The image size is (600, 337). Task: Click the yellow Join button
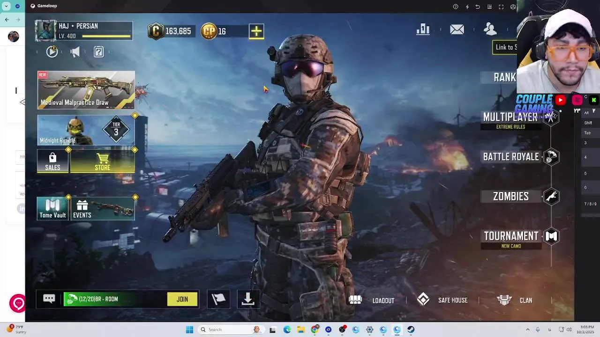pyautogui.click(x=182, y=299)
